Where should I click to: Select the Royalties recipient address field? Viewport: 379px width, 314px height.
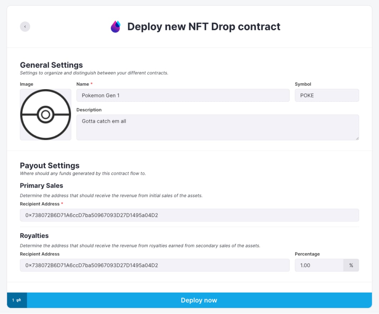pyautogui.click(x=155, y=265)
